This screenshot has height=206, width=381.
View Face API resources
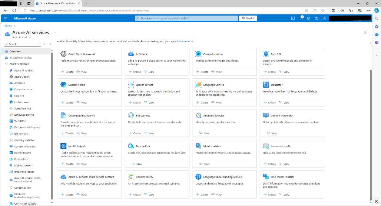284,72
